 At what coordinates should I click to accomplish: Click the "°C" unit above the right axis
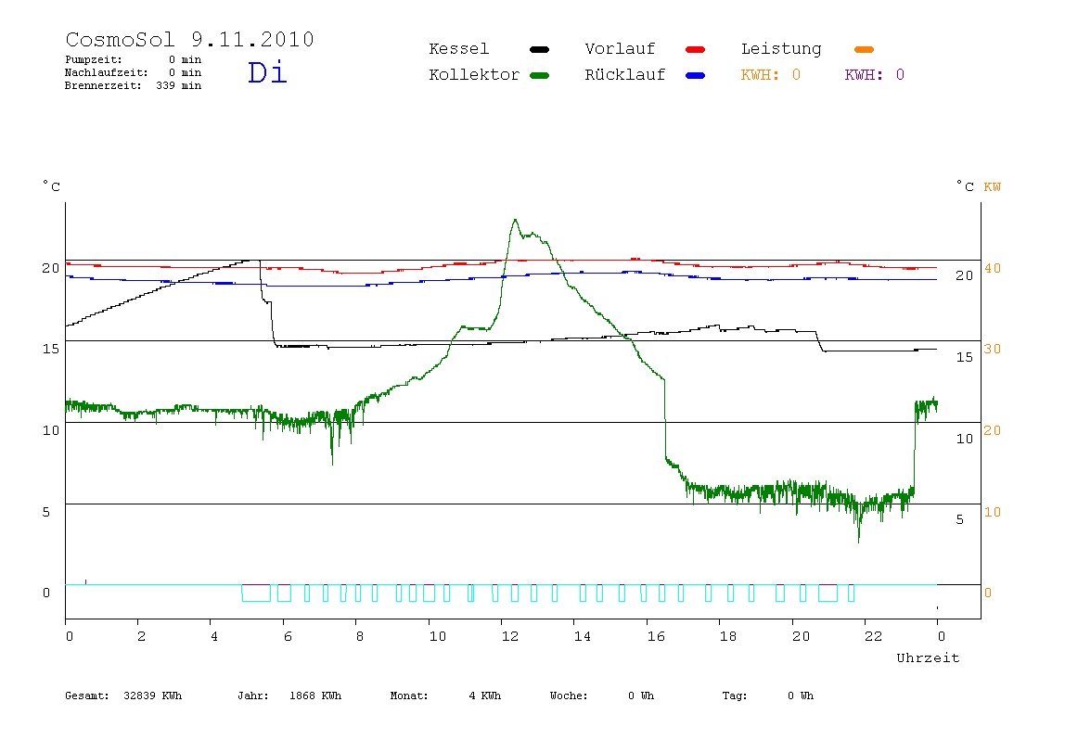coord(965,186)
